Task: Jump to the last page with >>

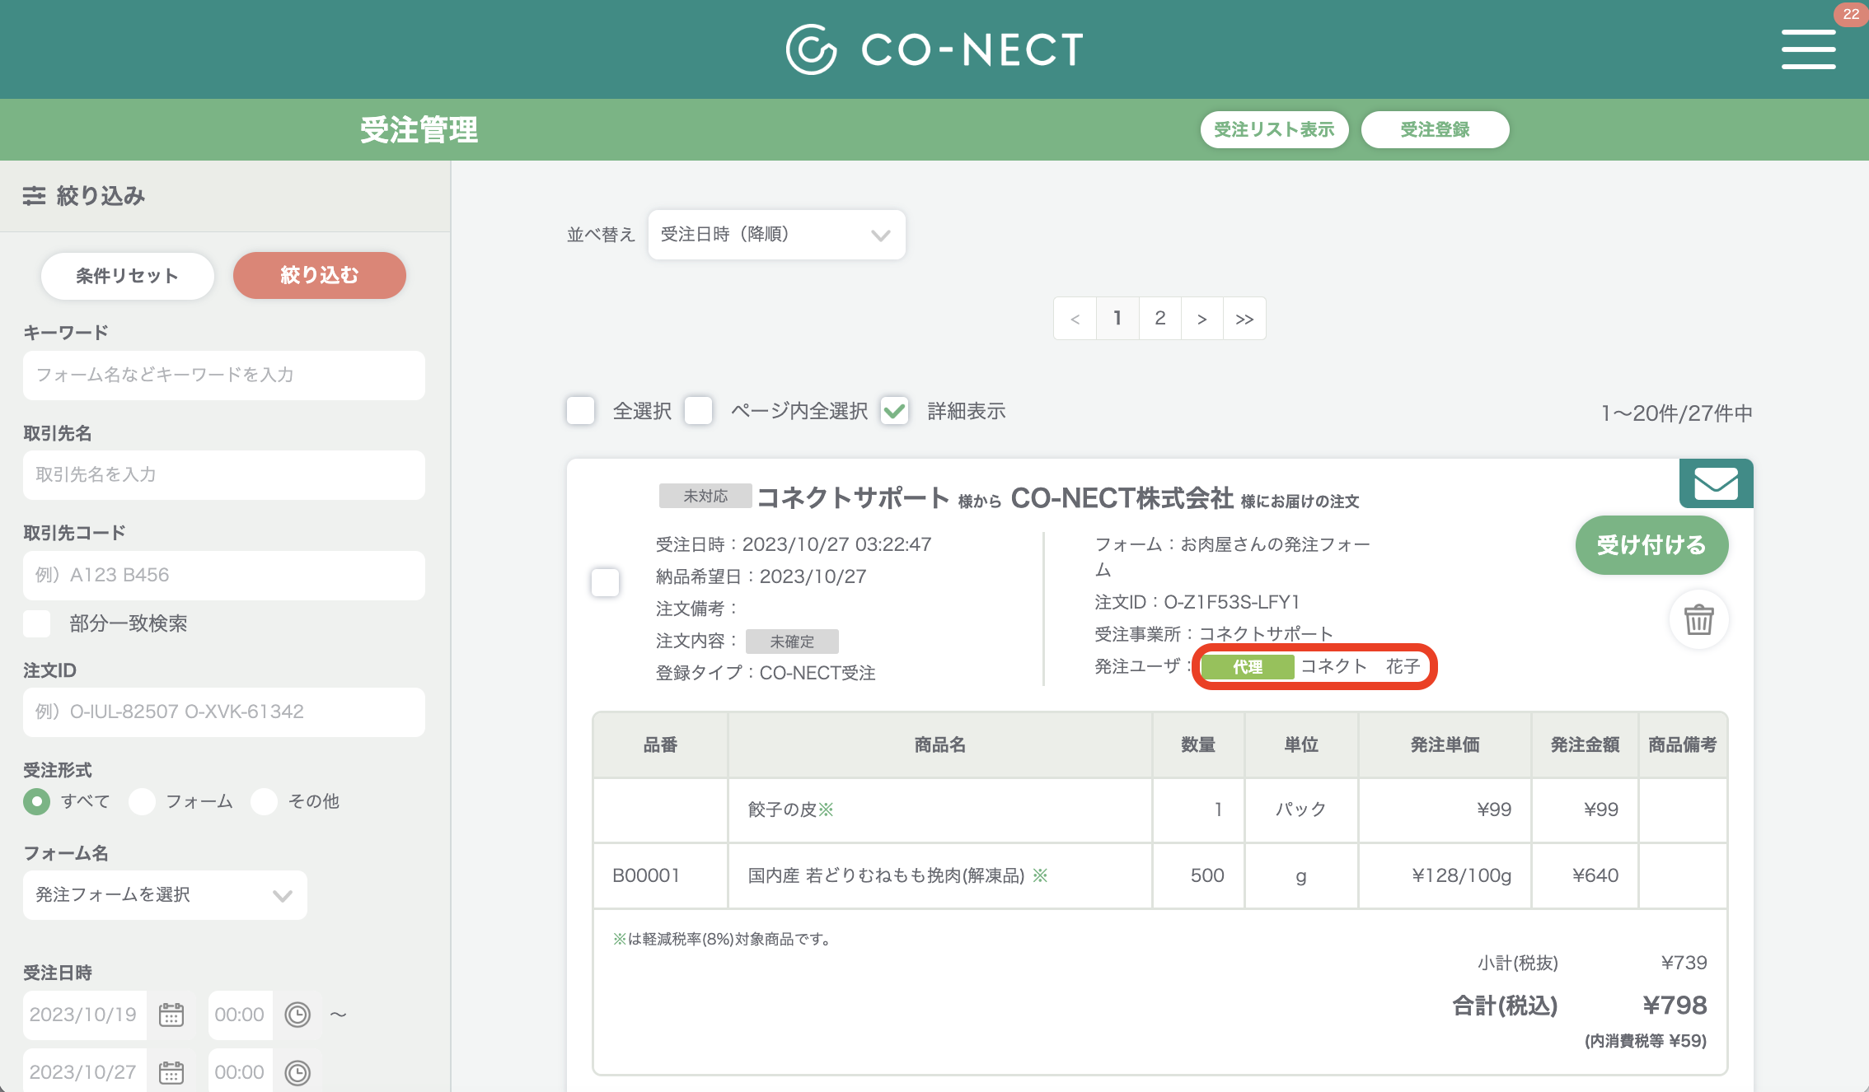Action: (1244, 319)
